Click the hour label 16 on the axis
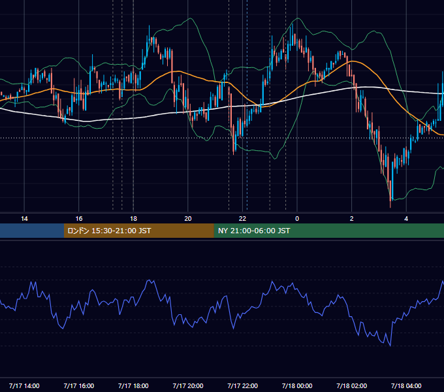Image resolution: width=444 pixels, height=392 pixels. tap(79, 219)
